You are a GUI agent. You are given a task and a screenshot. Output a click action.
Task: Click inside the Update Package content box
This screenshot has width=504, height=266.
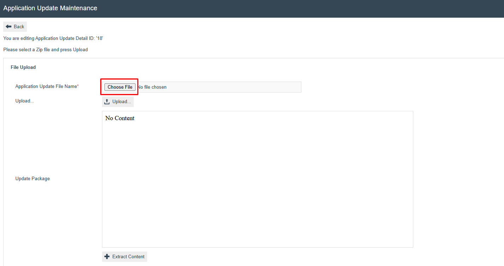[x=257, y=179]
